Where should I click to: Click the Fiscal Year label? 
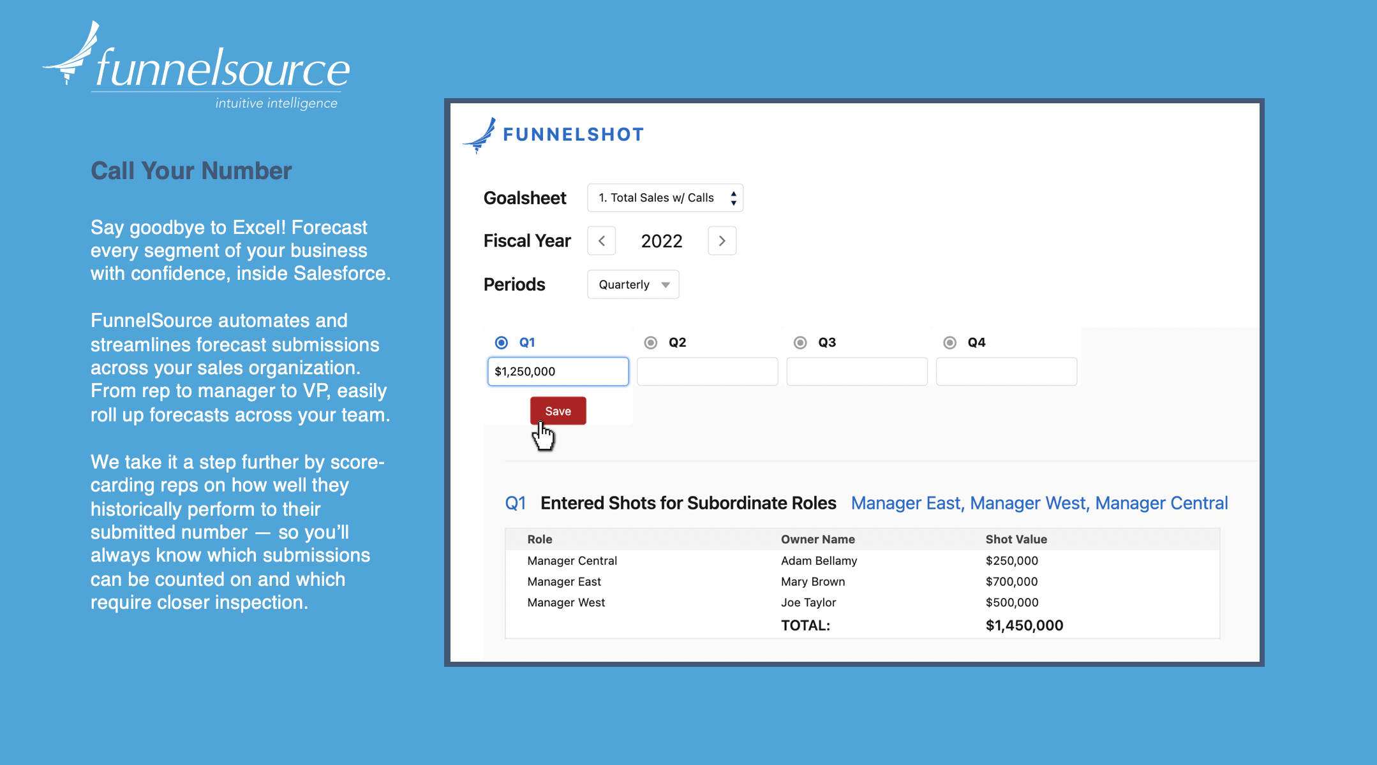527,241
